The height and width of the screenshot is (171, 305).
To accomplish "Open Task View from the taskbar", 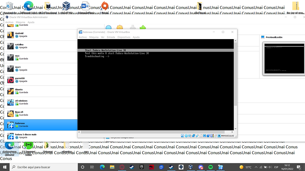I will point(92,167).
